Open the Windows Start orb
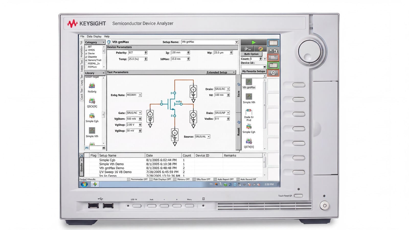The image size is (409, 230). pyautogui.click(x=84, y=184)
